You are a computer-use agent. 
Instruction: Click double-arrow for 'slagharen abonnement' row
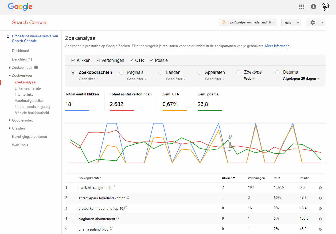click(x=320, y=219)
